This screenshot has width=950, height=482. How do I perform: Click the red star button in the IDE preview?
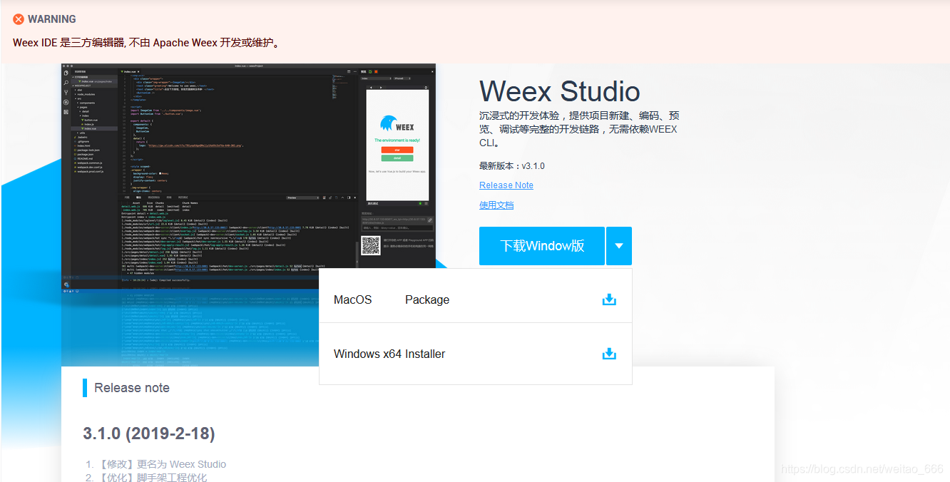tap(397, 150)
